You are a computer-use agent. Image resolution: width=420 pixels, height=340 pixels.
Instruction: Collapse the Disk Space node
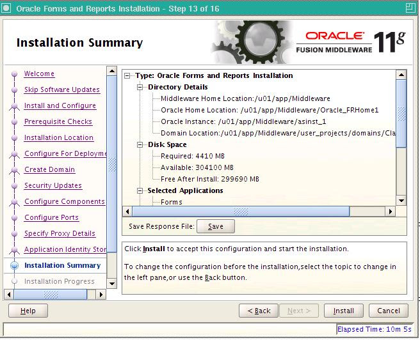tap(140, 145)
